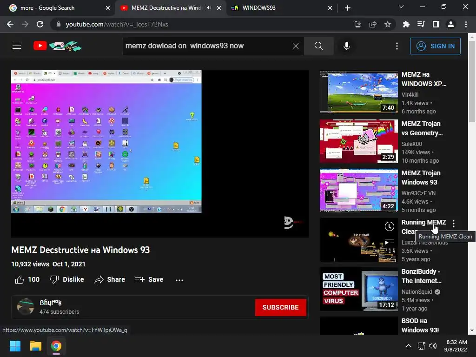Open the Chrome profile icon
This screenshot has height=357, width=476.
(x=451, y=24)
